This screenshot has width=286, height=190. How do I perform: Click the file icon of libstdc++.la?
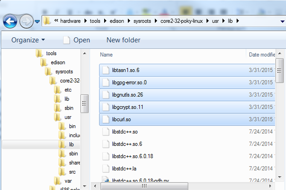click(x=105, y=169)
